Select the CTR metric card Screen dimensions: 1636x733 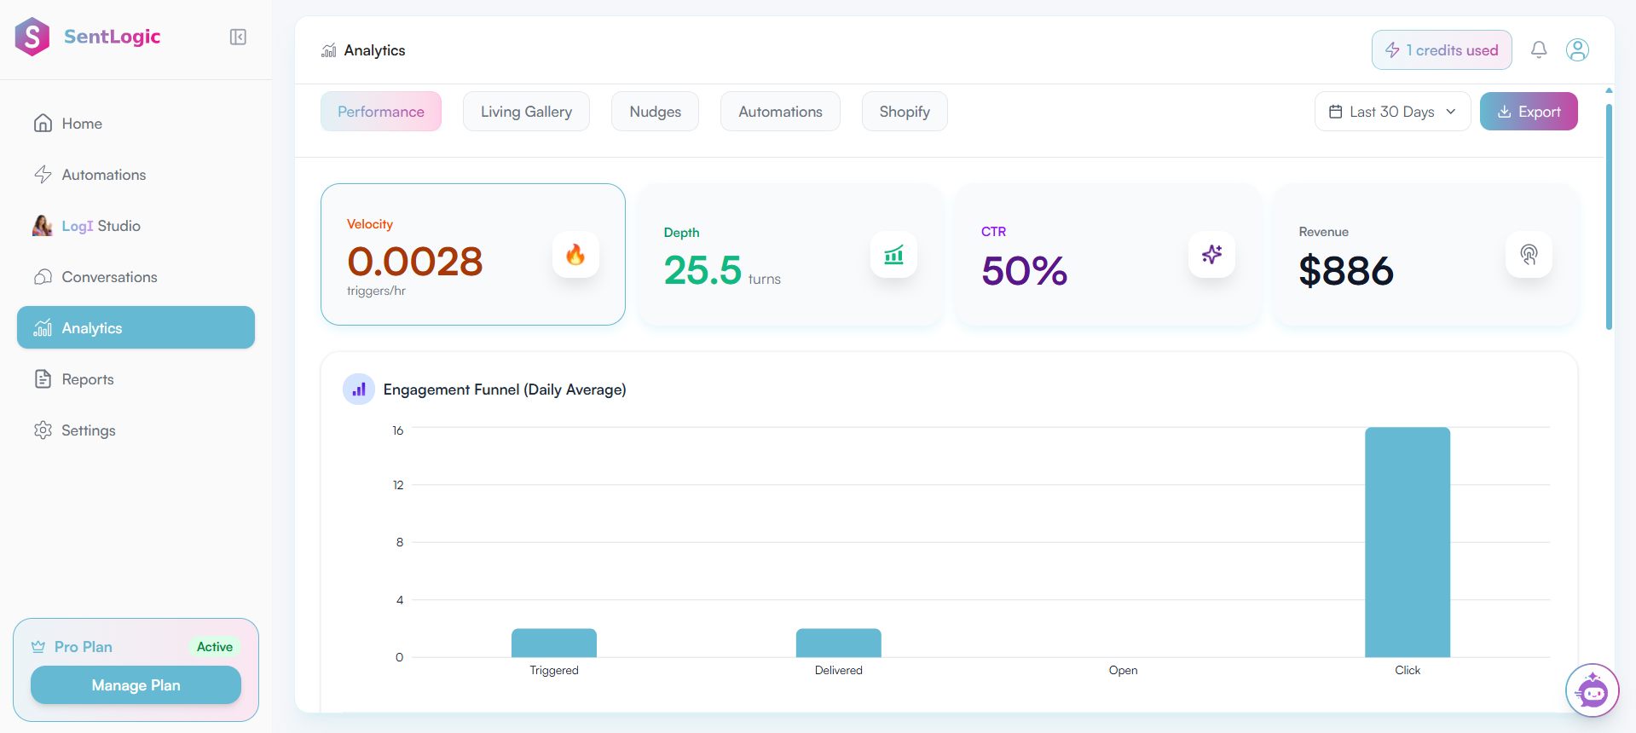[1107, 254]
